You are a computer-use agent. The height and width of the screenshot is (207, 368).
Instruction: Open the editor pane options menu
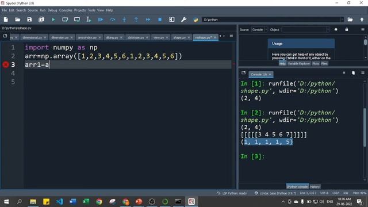coord(231,36)
